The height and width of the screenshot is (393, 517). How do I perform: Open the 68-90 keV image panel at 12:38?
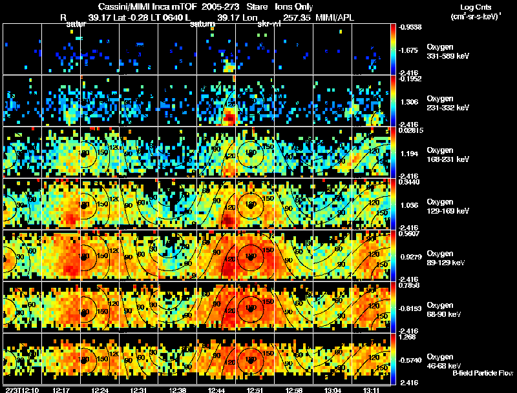[177, 307]
